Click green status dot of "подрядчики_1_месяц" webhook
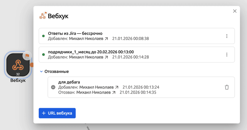Screen dimensions: 247x130 coord(43,55)
